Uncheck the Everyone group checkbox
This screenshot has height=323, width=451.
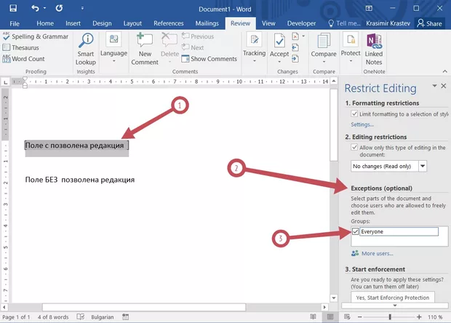point(354,231)
